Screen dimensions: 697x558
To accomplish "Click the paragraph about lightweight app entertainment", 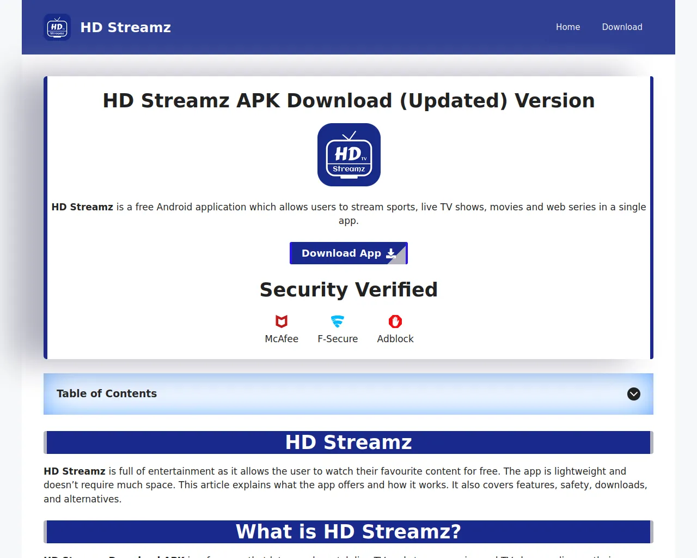I will pos(348,485).
